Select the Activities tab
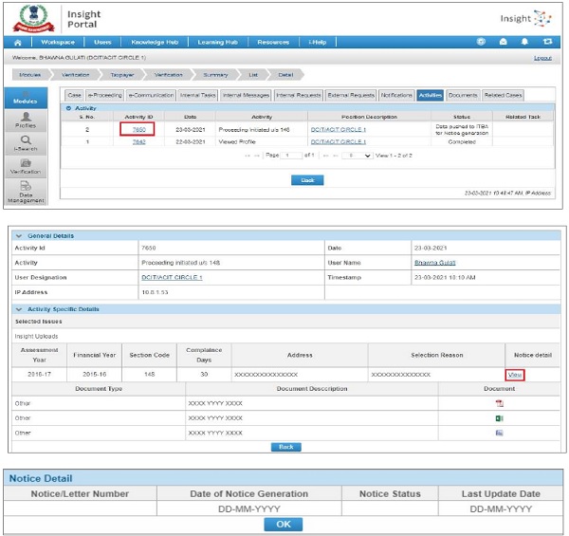The image size is (569, 536). (430, 95)
